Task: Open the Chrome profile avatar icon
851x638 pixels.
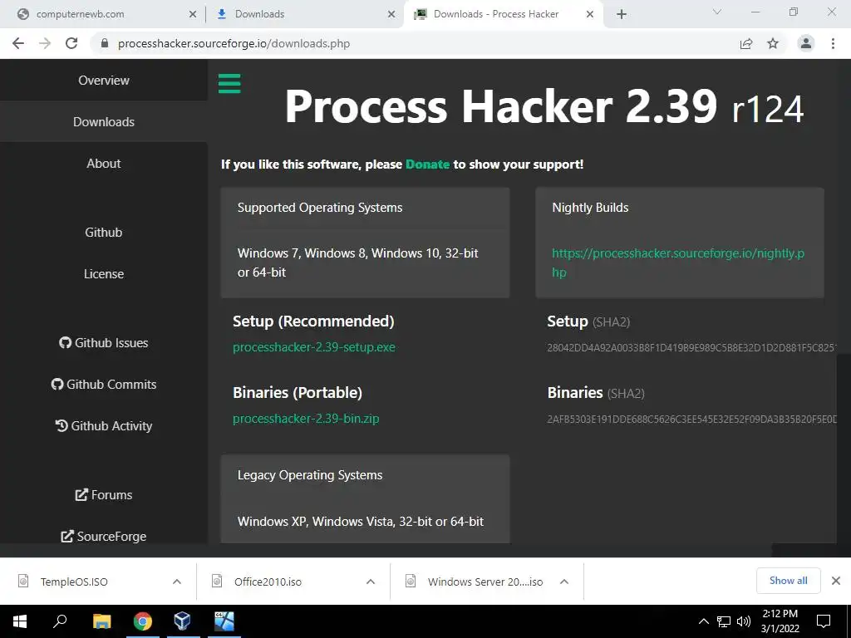Action: (x=806, y=43)
